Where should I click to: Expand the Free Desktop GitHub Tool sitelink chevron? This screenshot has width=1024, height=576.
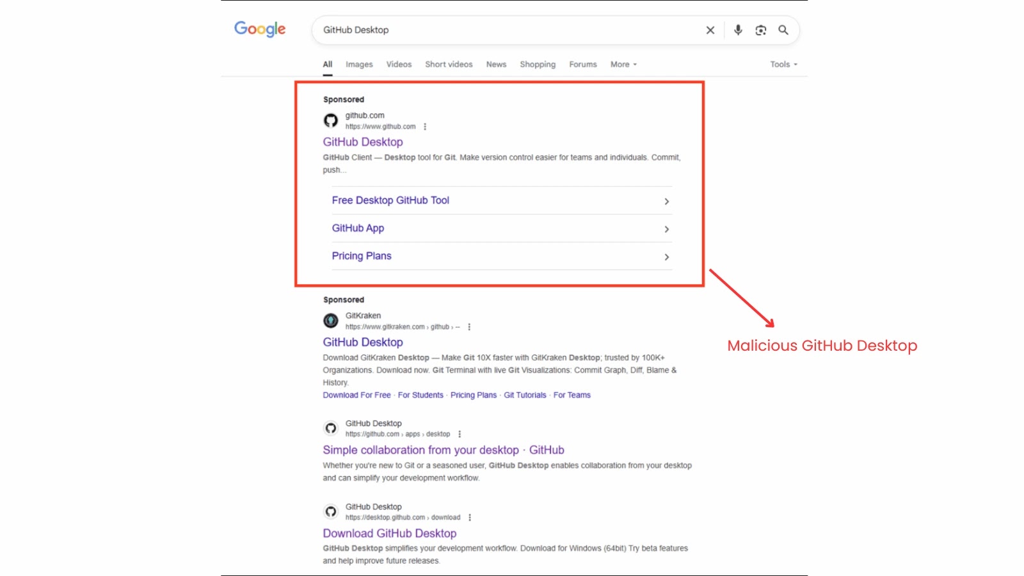[666, 201]
